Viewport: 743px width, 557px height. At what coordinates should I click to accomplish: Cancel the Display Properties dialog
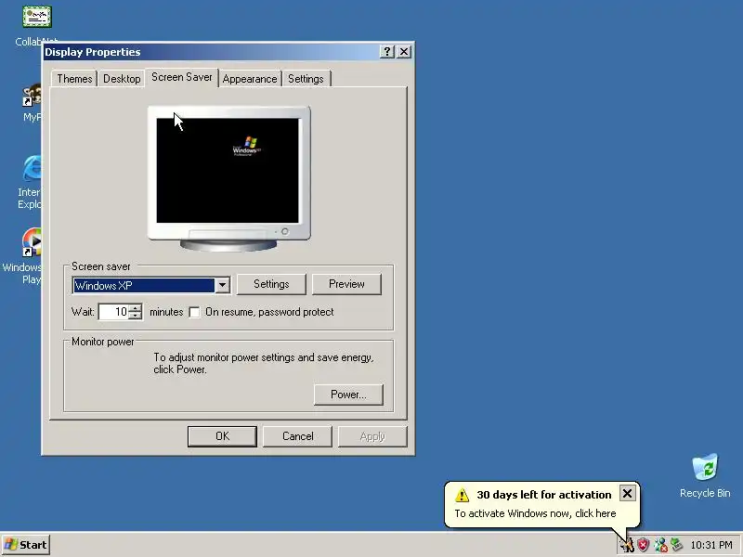[297, 436]
